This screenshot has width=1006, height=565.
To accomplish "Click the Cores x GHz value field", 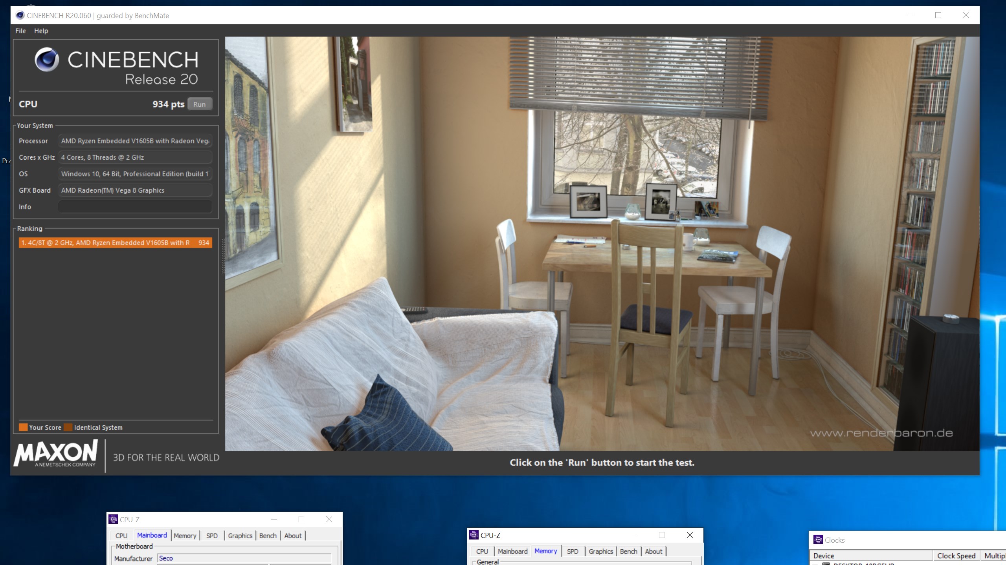I will pyautogui.click(x=135, y=157).
